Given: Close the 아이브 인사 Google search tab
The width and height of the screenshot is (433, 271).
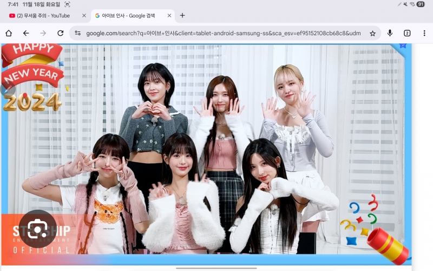Looking at the screenshot, I should (169, 16).
